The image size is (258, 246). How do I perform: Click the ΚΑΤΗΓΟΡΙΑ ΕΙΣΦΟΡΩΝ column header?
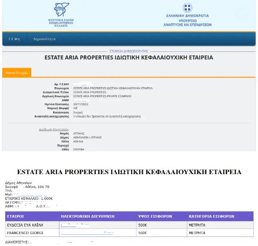[x=211, y=216]
